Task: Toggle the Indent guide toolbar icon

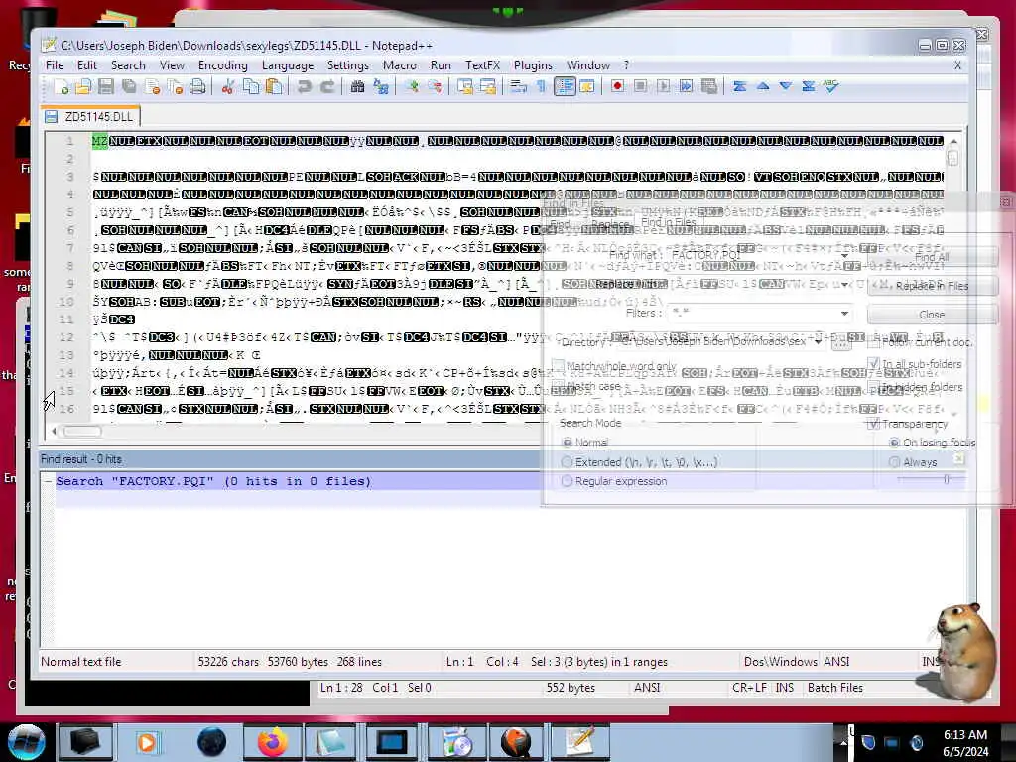Action: 565,87
